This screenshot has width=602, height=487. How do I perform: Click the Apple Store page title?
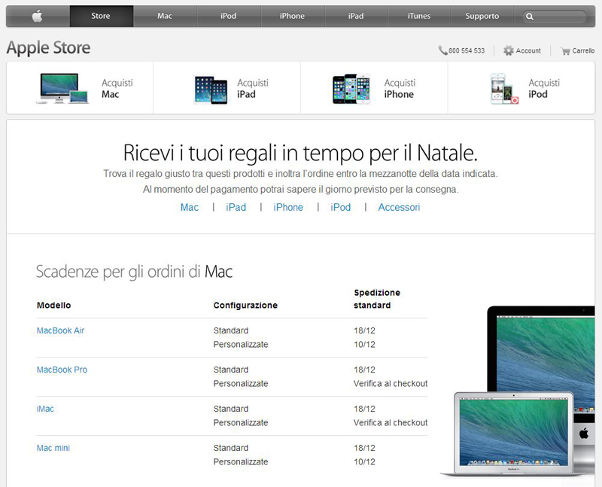coord(48,48)
